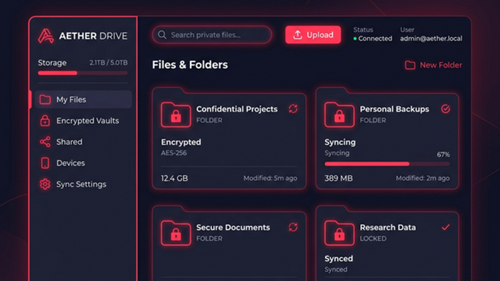Click the sync icon on Secure Documents
This screenshot has height=281, width=500.
click(293, 227)
